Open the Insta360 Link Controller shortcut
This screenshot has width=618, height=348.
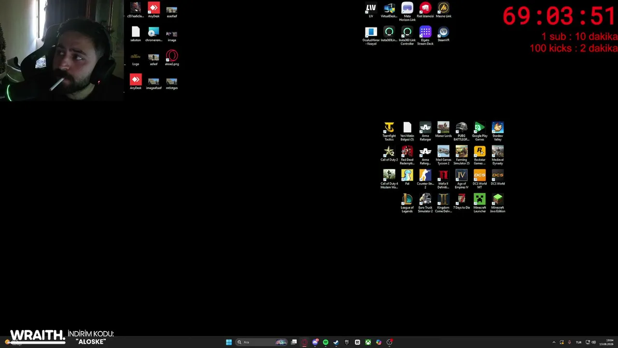[x=407, y=36]
